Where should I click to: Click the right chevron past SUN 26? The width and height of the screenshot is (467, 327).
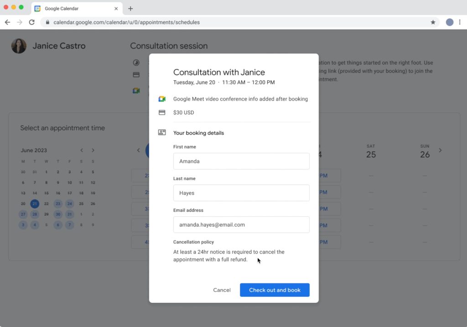tap(440, 150)
